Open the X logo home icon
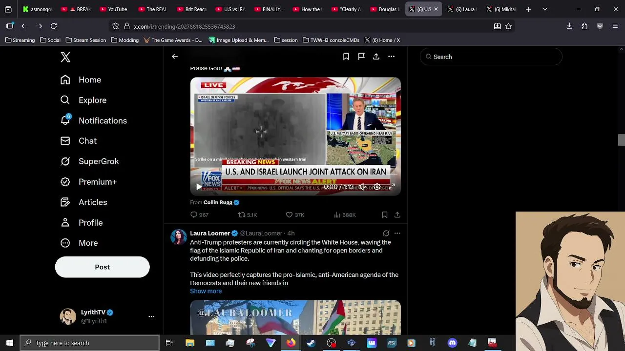The width and height of the screenshot is (625, 351). [65, 57]
